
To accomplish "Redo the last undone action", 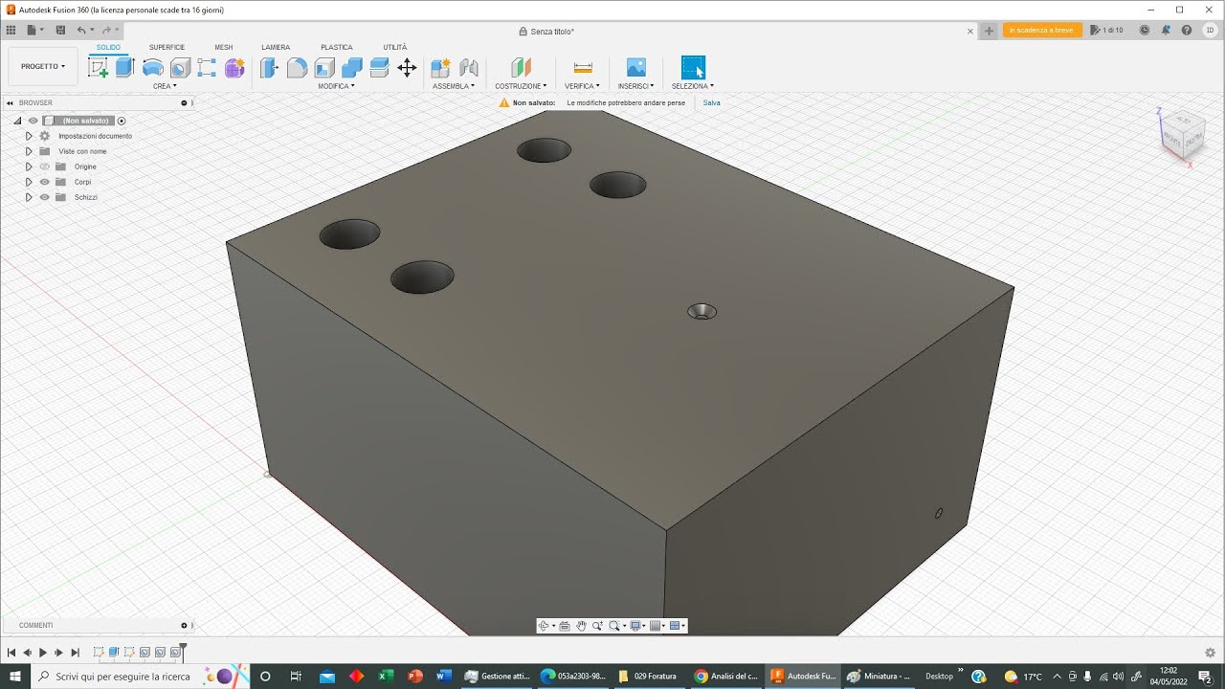I will click(x=106, y=31).
